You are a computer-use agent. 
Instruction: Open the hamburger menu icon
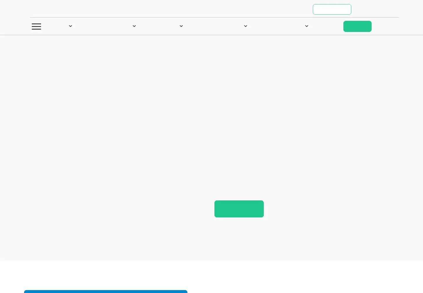(x=36, y=26)
